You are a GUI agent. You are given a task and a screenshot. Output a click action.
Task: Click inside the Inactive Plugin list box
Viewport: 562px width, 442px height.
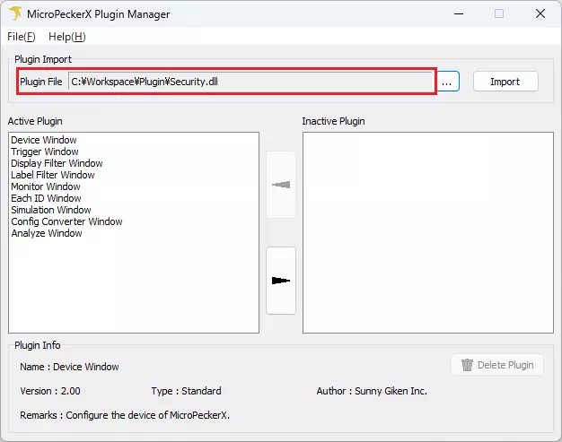(x=428, y=232)
